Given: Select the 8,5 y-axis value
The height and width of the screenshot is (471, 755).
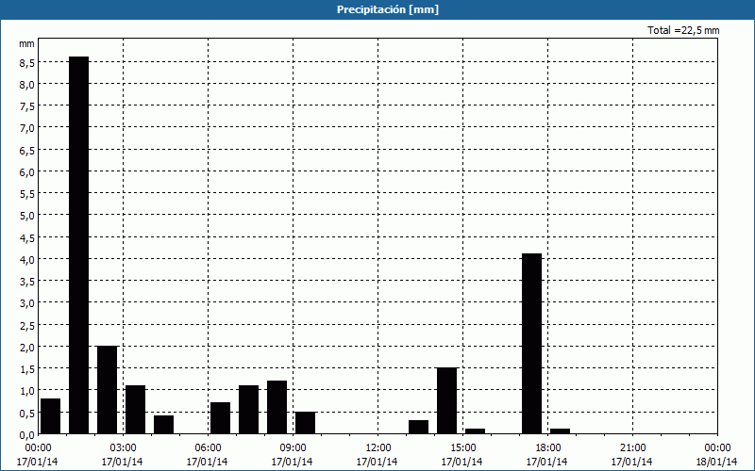Looking at the screenshot, I should coord(26,62).
